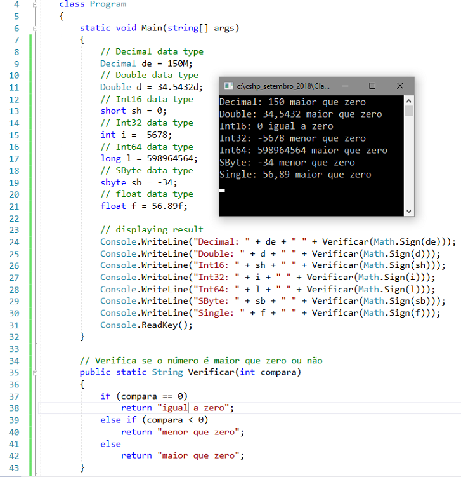Click WriteLine with "Int32: " string
This screenshot has height=477, width=461.
(268, 278)
